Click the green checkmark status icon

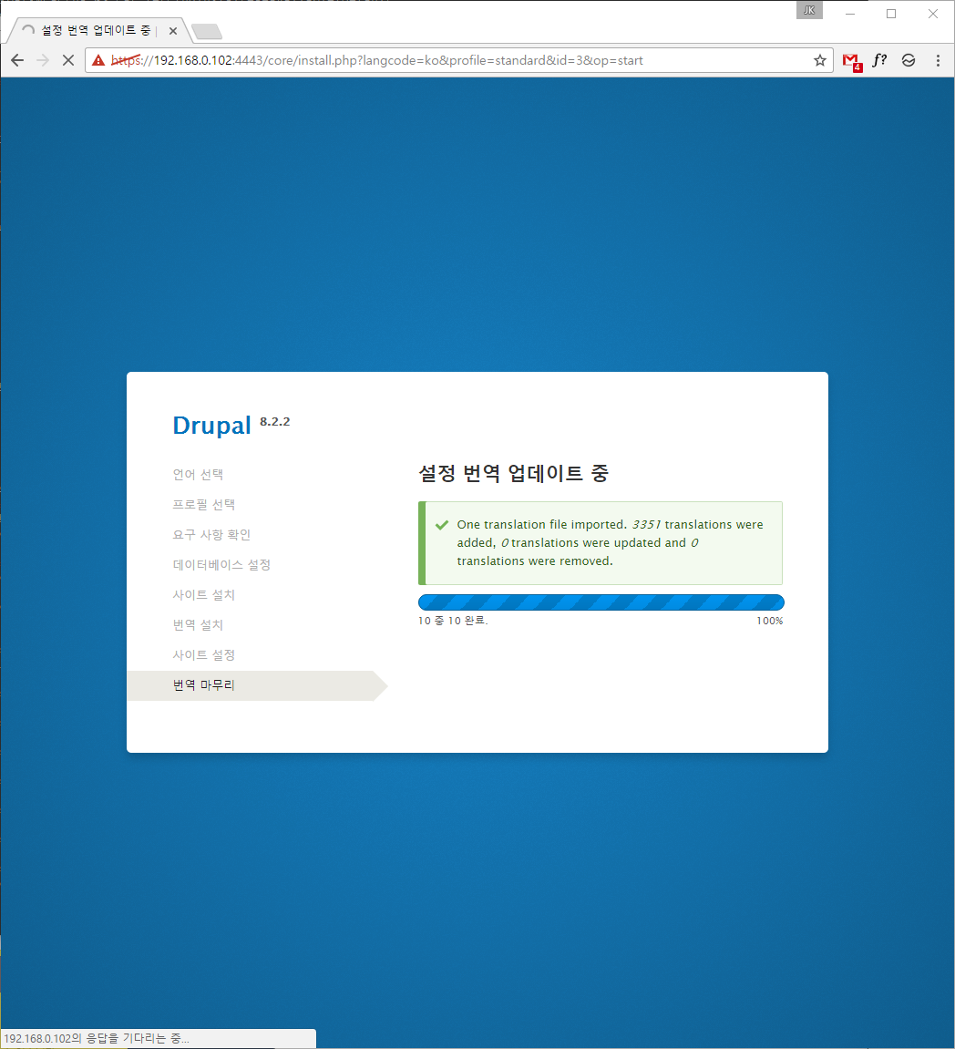[441, 525]
